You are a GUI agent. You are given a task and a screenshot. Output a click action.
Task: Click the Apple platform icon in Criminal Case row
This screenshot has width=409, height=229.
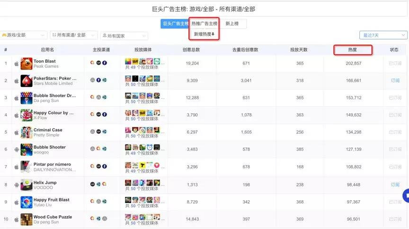click(17, 132)
